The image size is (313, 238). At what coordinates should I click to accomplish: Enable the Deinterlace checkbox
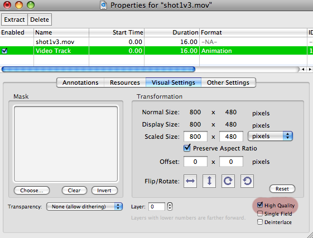260,222
